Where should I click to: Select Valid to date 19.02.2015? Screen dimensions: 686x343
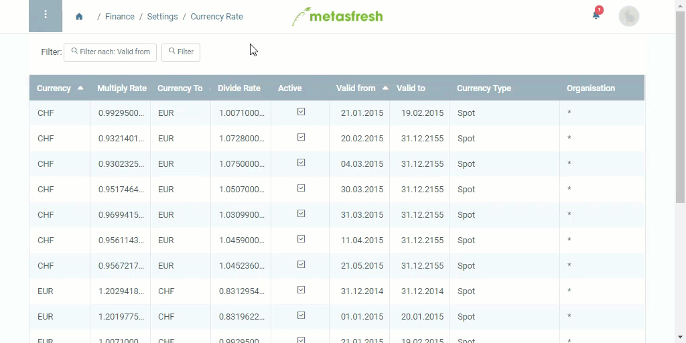(x=422, y=113)
